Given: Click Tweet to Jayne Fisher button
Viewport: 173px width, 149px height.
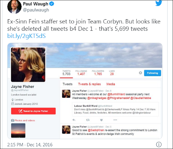Looking at the screenshot, I should point(33,111).
